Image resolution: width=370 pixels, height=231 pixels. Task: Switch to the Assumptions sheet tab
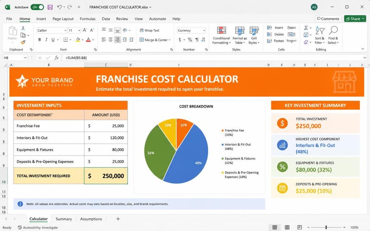point(91,219)
